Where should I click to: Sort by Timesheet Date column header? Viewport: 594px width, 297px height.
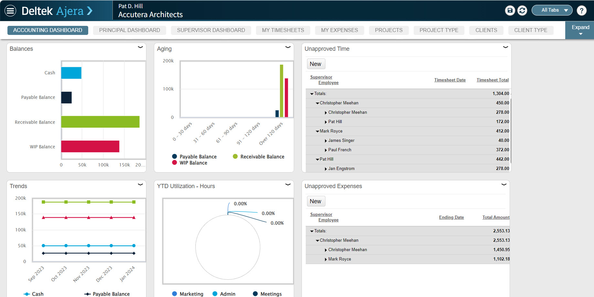[x=450, y=80]
